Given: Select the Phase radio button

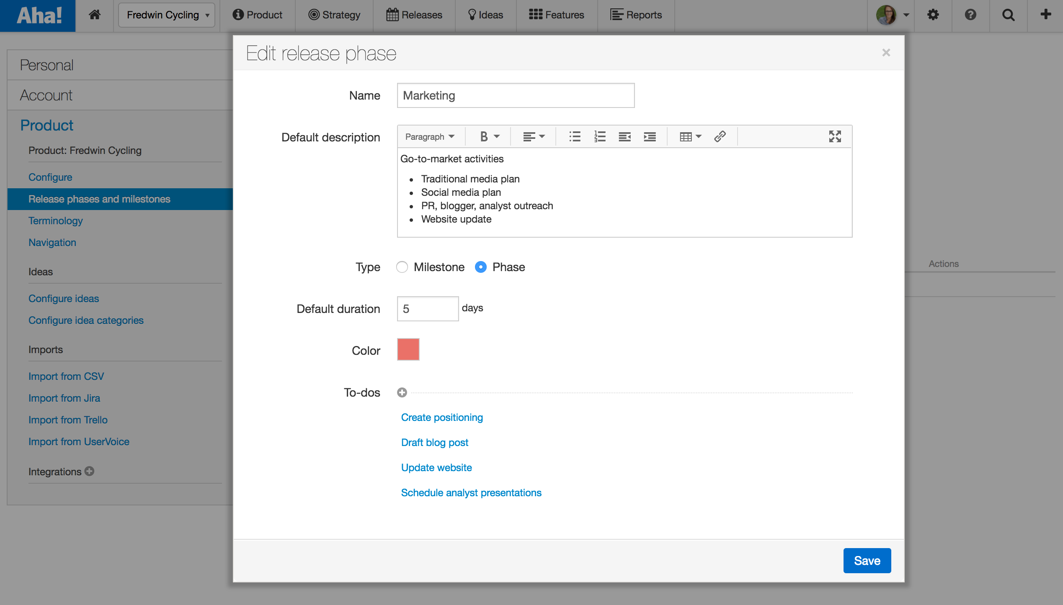Looking at the screenshot, I should [481, 267].
